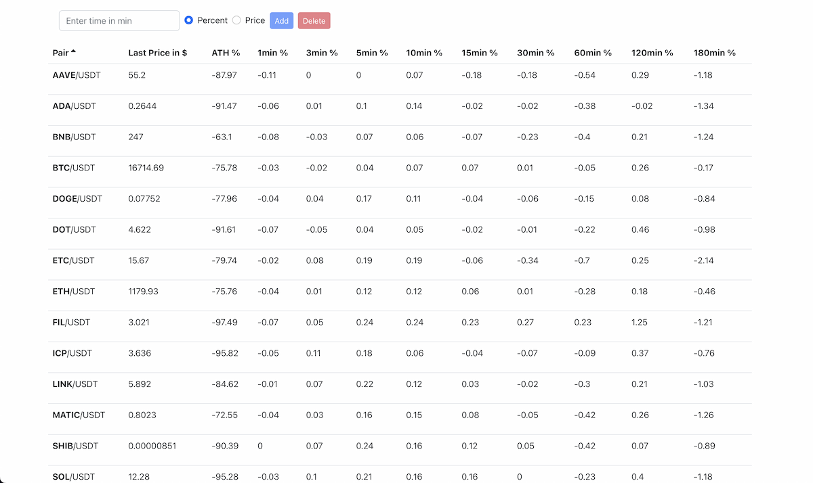This screenshot has width=813, height=483.
Task: Select the BTC/USDT pair
Action: tap(74, 168)
